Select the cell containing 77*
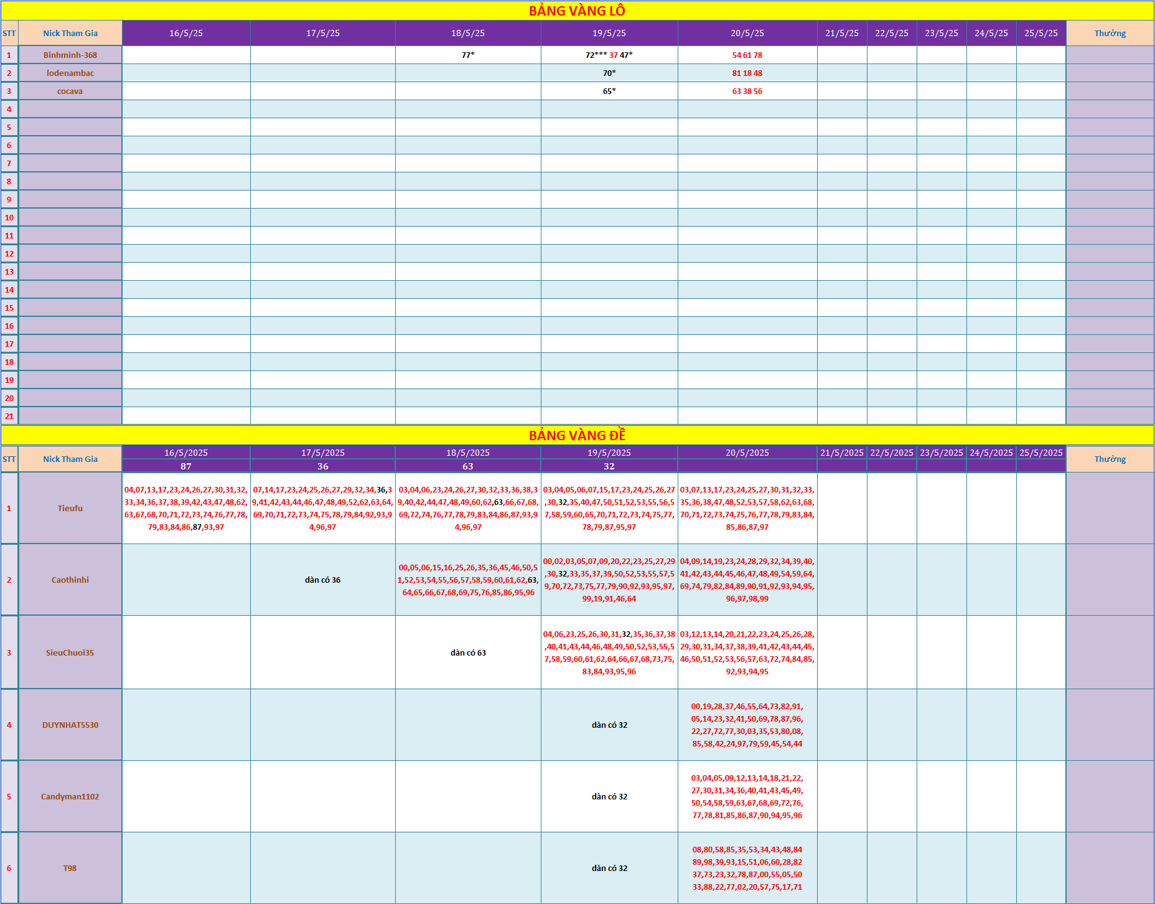The height and width of the screenshot is (904, 1155). (x=467, y=55)
